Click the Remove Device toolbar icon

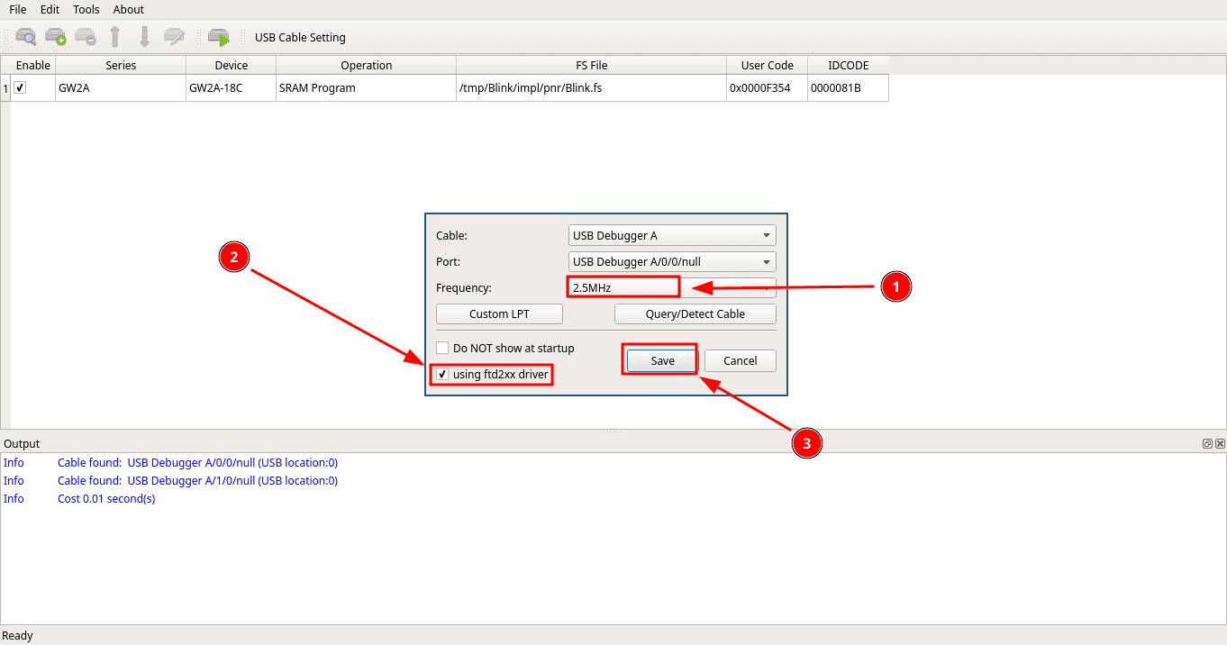tap(86, 37)
